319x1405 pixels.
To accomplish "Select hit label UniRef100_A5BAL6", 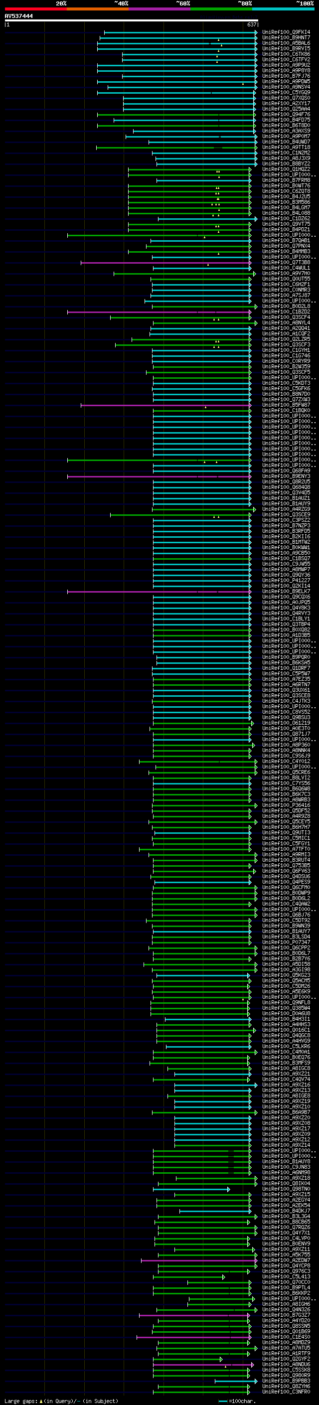I will (x=286, y=43).
